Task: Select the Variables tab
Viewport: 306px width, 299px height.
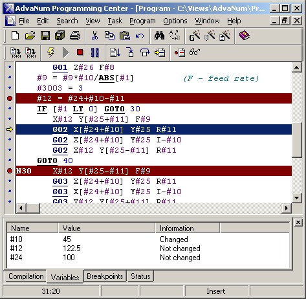Action: coord(65,277)
